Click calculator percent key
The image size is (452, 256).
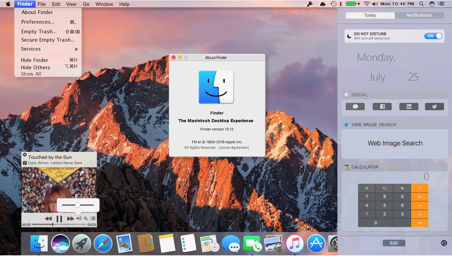point(402,188)
